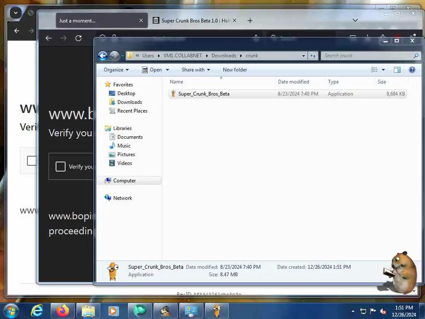Viewport: 425px width, 319px height.
Task: Go back in the Explorer window
Action: pyautogui.click(x=103, y=56)
